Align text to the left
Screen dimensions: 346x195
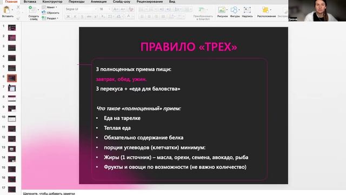point(142,17)
